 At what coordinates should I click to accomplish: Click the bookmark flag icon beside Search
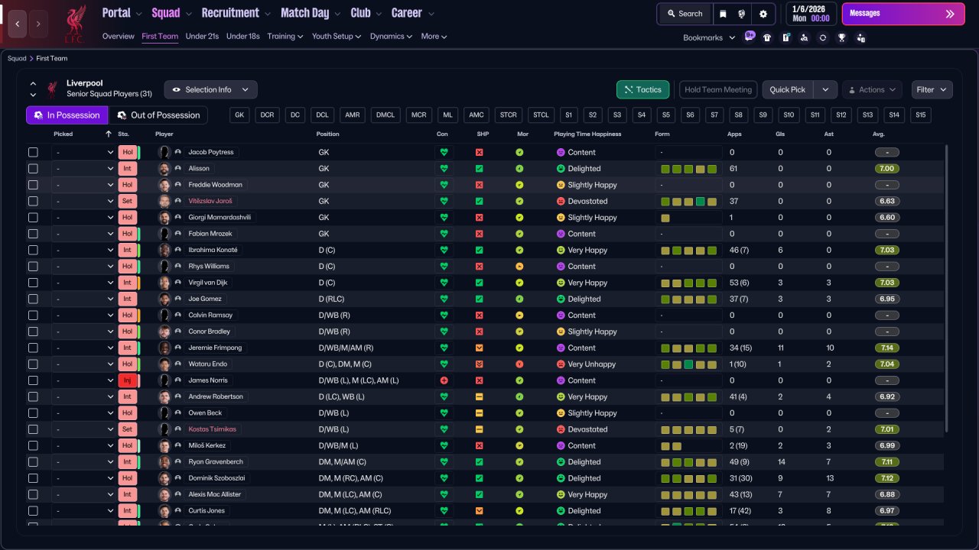(x=724, y=14)
